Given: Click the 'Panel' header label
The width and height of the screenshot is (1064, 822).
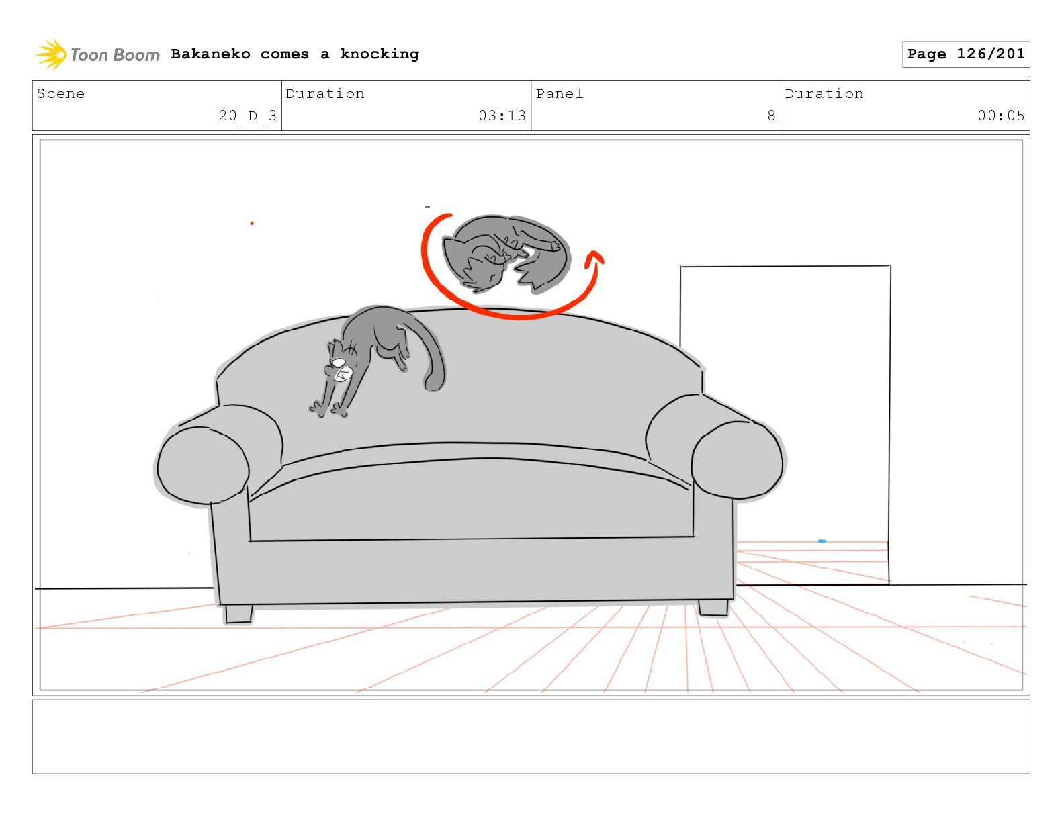Looking at the screenshot, I should pos(560,94).
